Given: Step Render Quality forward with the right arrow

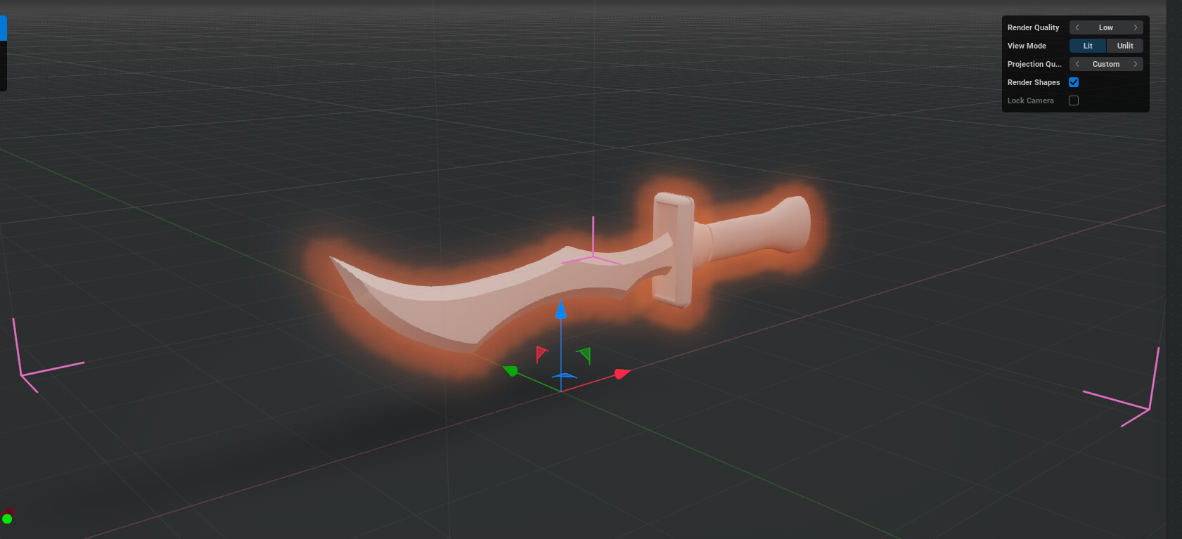Looking at the screenshot, I should point(1135,27).
